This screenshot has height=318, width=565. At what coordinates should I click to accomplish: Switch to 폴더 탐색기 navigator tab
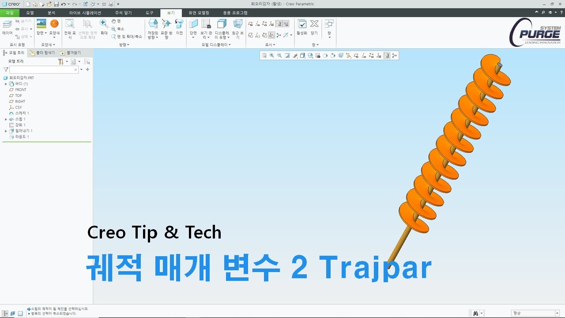pyautogui.click(x=42, y=53)
